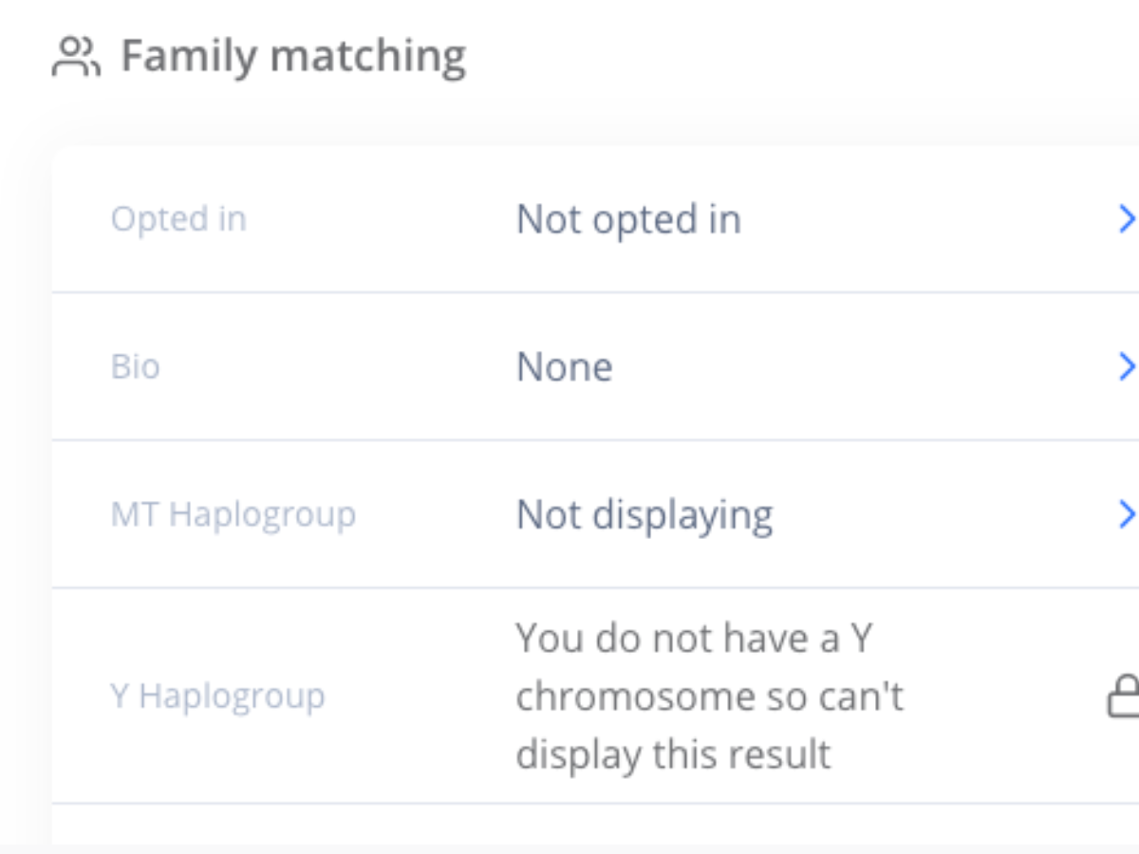Click the group silhouette icon in the header
1139x854 pixels.
[x=78, y=55]
